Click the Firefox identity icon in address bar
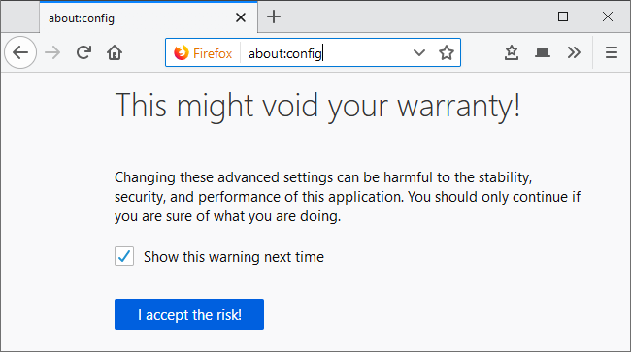 (x=203, y=53)
